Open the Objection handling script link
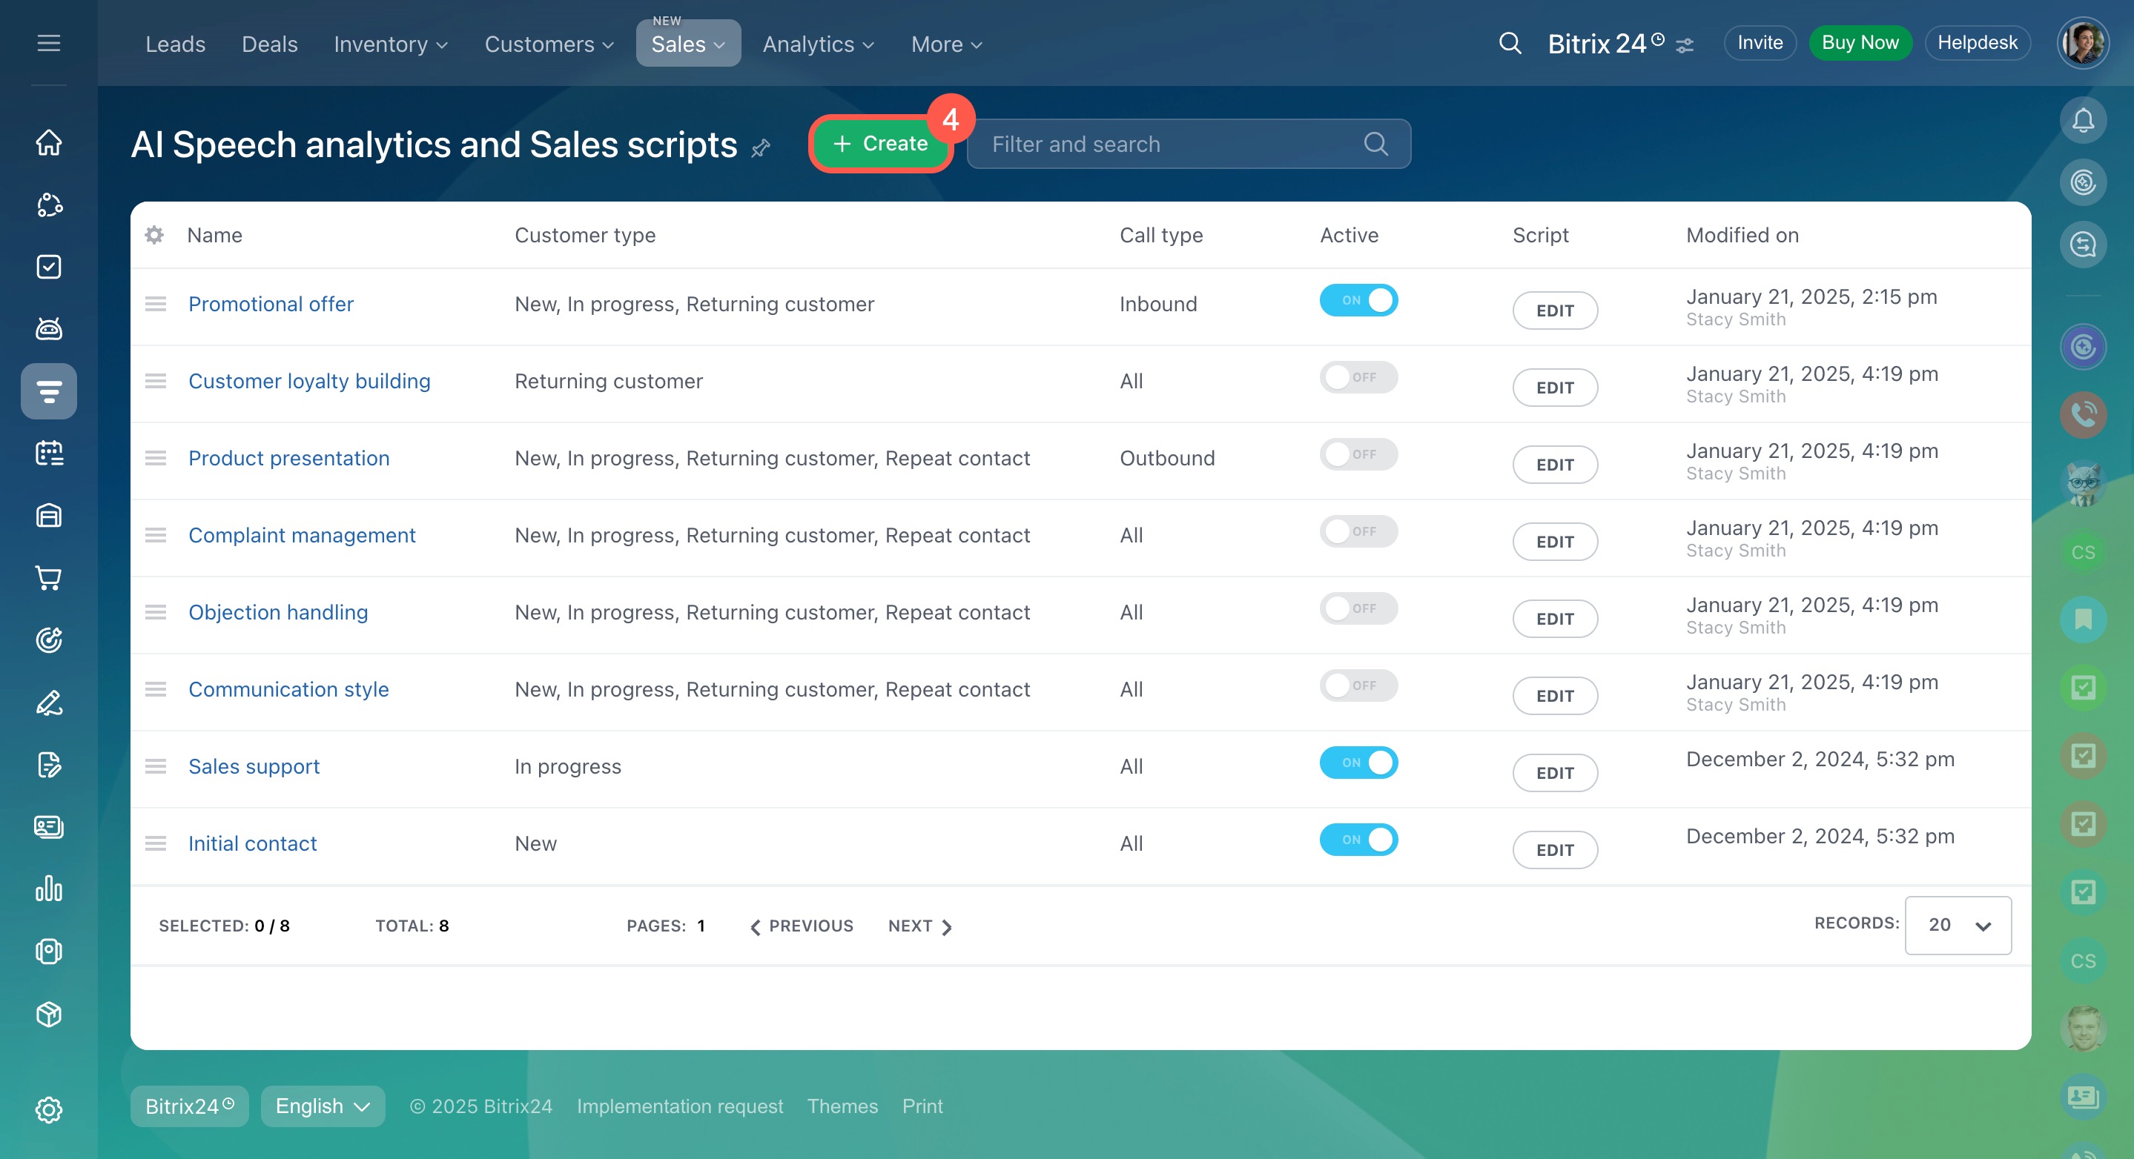Viewport: 2134px width, 1159px height. (277, 612)
